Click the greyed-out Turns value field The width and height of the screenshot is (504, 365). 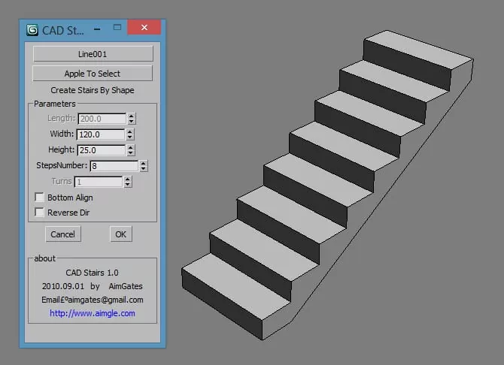click(x=97, y=182)
